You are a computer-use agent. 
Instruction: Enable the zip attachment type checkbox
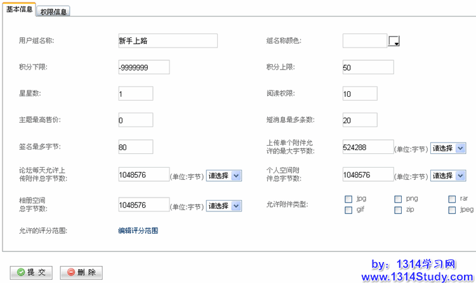(x=398, y=210)
